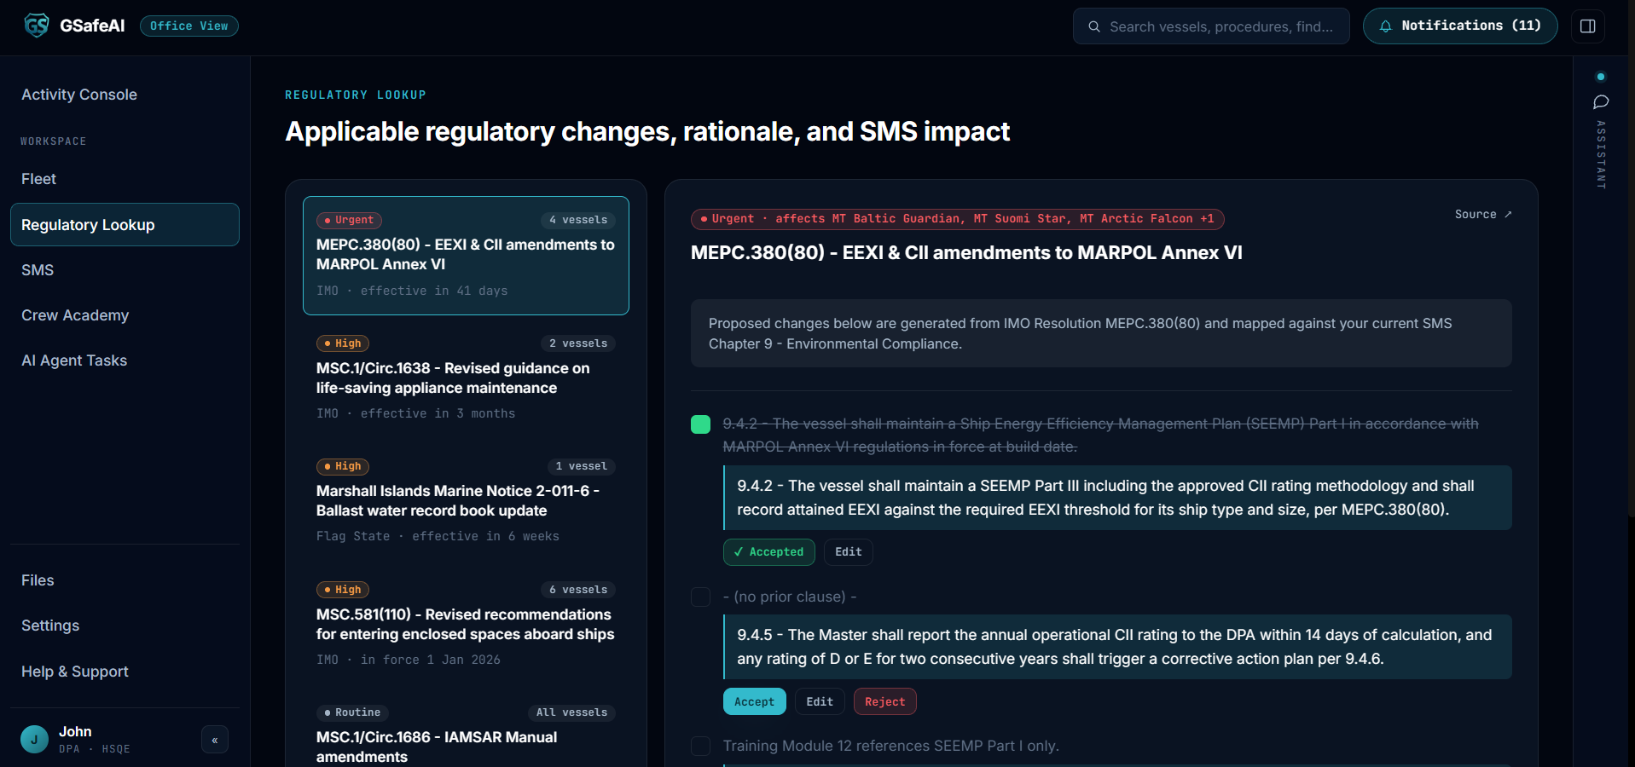
Task: Click the High tag on Marshall Islands card
Action: 343,466
